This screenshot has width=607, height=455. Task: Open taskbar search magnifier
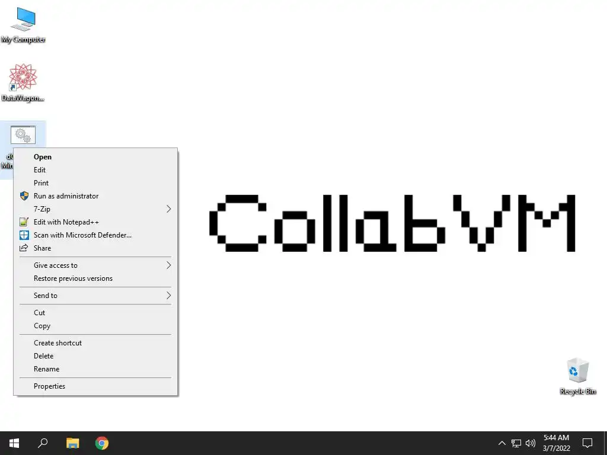[x=43, y=443]
